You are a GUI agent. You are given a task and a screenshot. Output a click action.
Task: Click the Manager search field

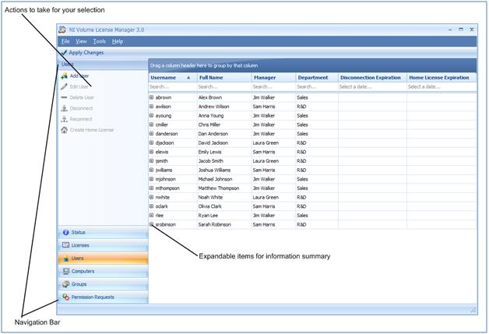point(273,86)
